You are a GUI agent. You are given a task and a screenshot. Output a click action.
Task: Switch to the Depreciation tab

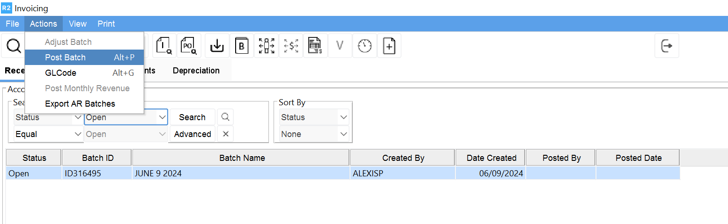point(196,71)
